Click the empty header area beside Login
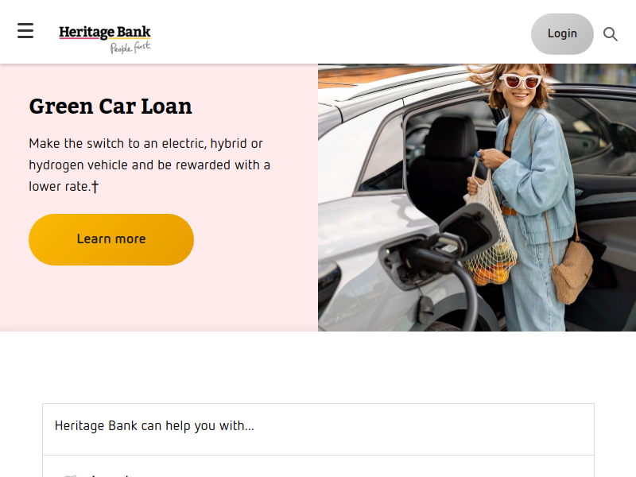 [341, 32]
